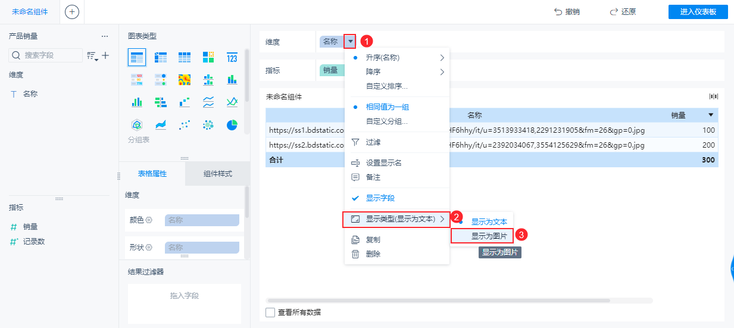Select the bubble cluster chart icon
The image size is (734, 328).
tap(208, 124)
